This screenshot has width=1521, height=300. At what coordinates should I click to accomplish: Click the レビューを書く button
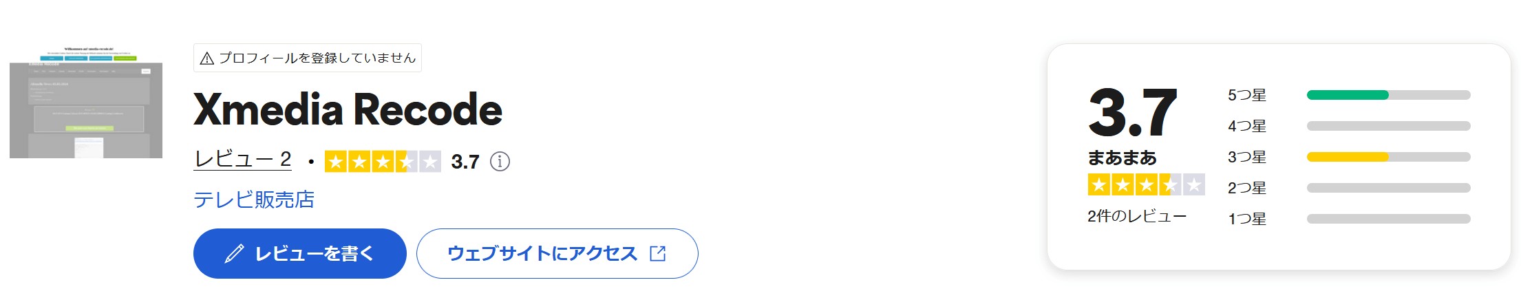pos(300,254)
